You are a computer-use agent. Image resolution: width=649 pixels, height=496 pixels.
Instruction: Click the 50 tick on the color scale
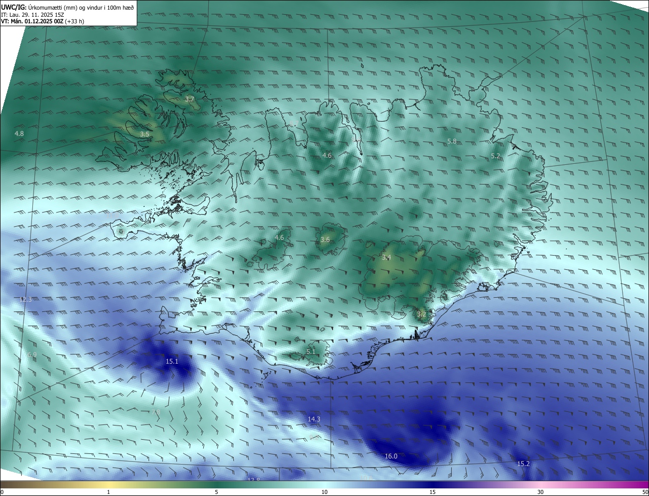pyautogui.click(x=645, y=492)
